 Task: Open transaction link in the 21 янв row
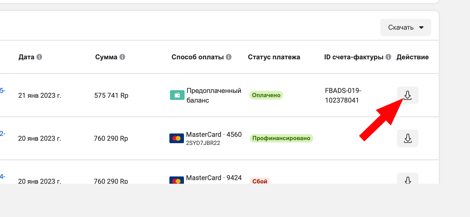pyautogui.click(x=2, y=90)
